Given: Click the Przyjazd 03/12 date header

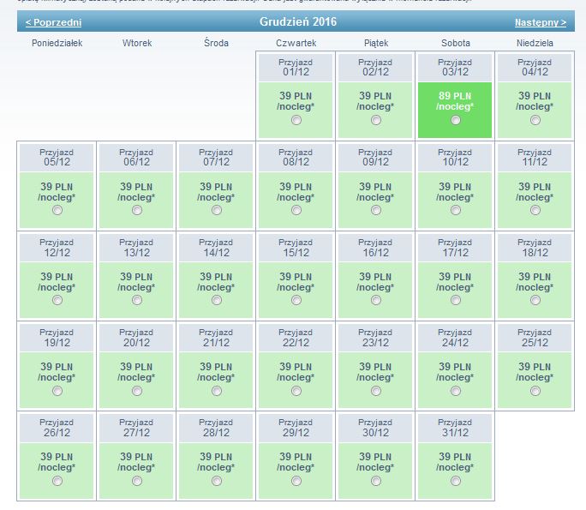Looking at the screenshot, I should point(455,68).
